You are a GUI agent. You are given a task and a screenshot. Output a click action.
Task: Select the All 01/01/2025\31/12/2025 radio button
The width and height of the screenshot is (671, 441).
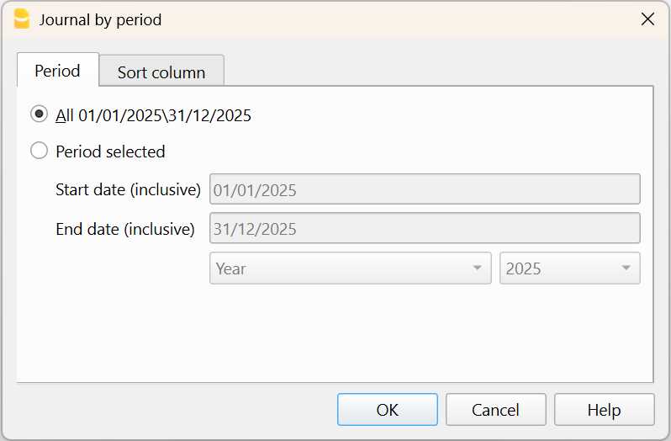(x=39, y=115)
